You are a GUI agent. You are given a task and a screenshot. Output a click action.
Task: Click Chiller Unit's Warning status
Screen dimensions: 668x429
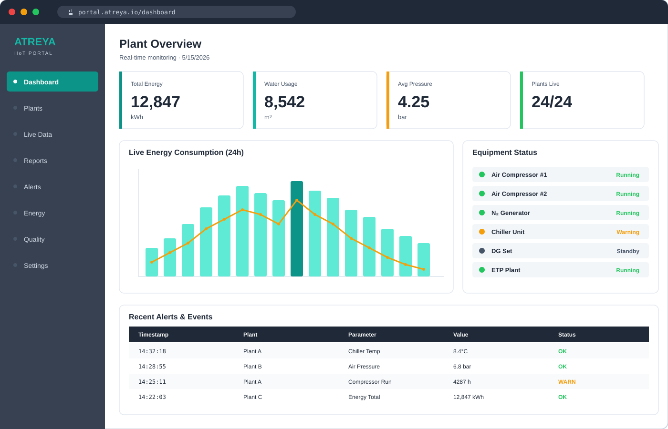(x=628, y=232)
